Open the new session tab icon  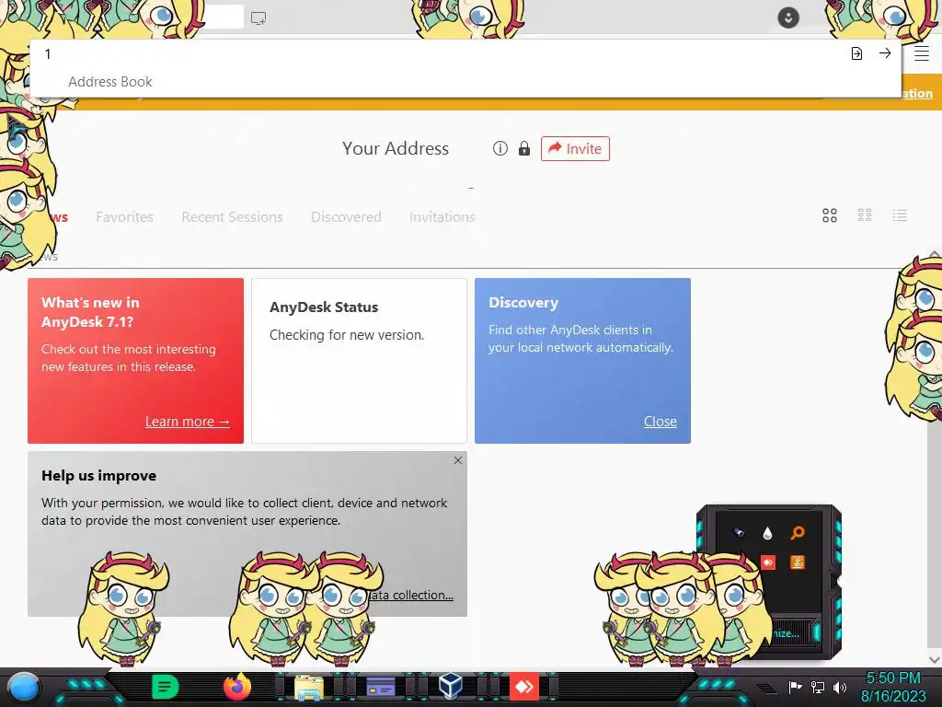click(258, 18)
